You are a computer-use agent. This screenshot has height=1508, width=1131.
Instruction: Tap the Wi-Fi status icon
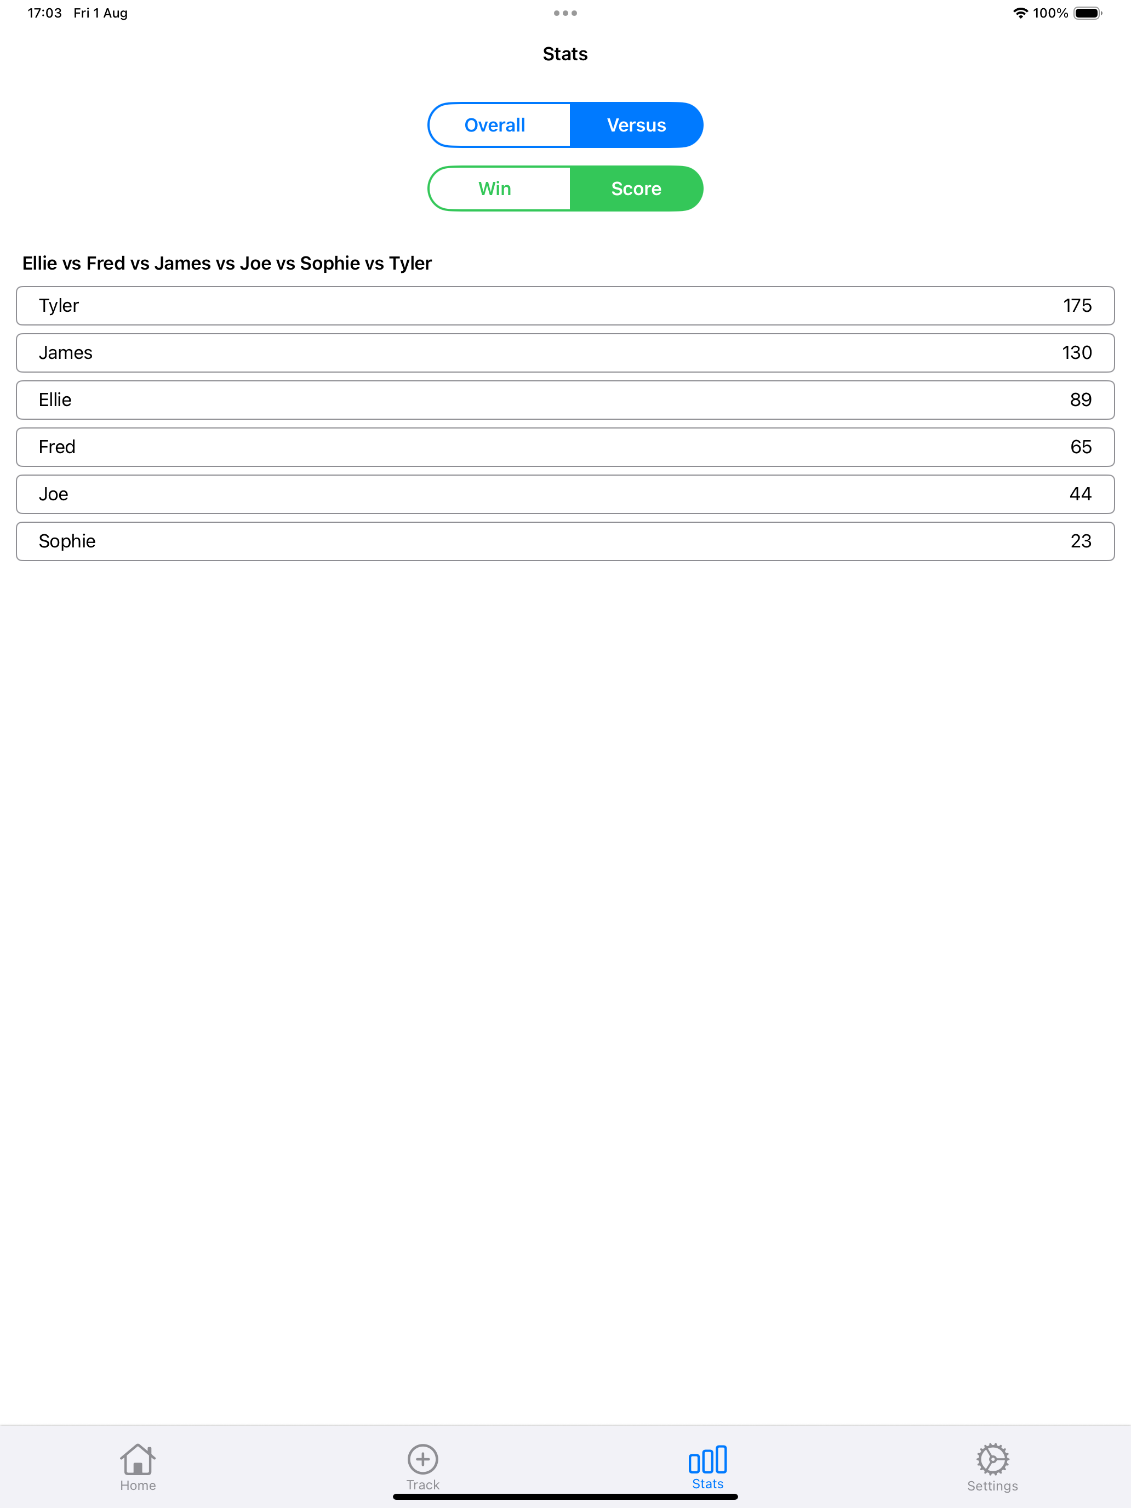pos(1020,13)
